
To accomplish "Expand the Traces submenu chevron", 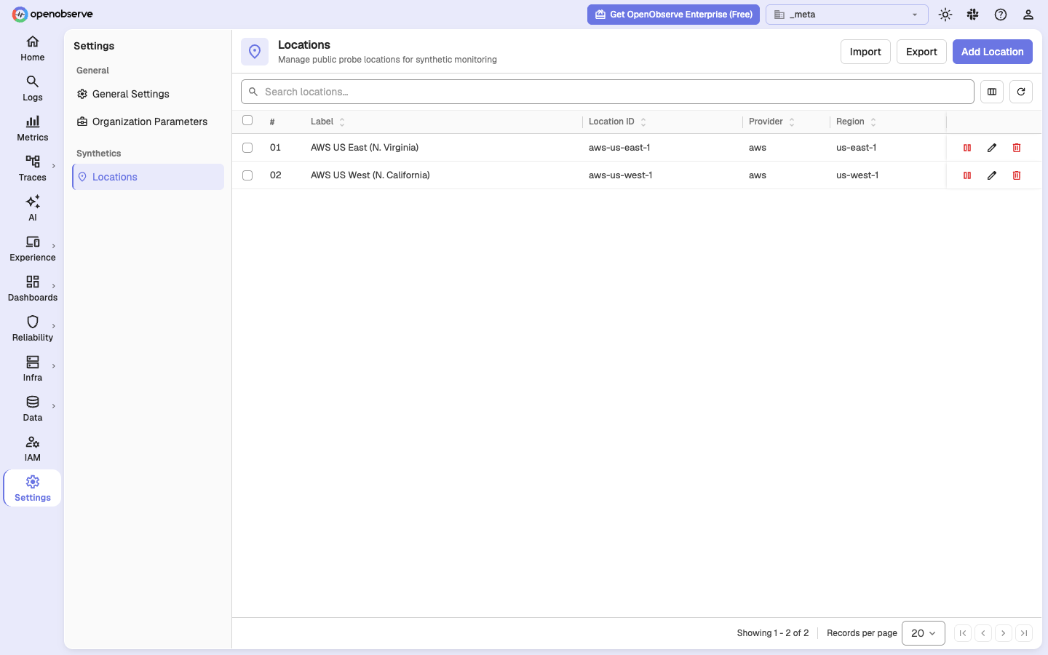I will [54, 166].
